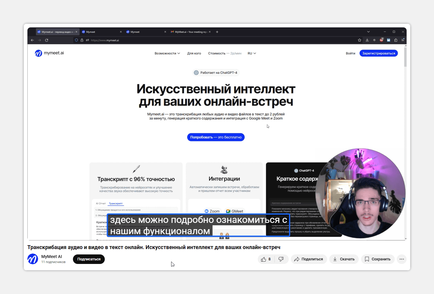Open 'Стоимость — 2р/мин' pricing link
Image resolution: width=434 pixels, height=294 pixels.
(225, 54)
